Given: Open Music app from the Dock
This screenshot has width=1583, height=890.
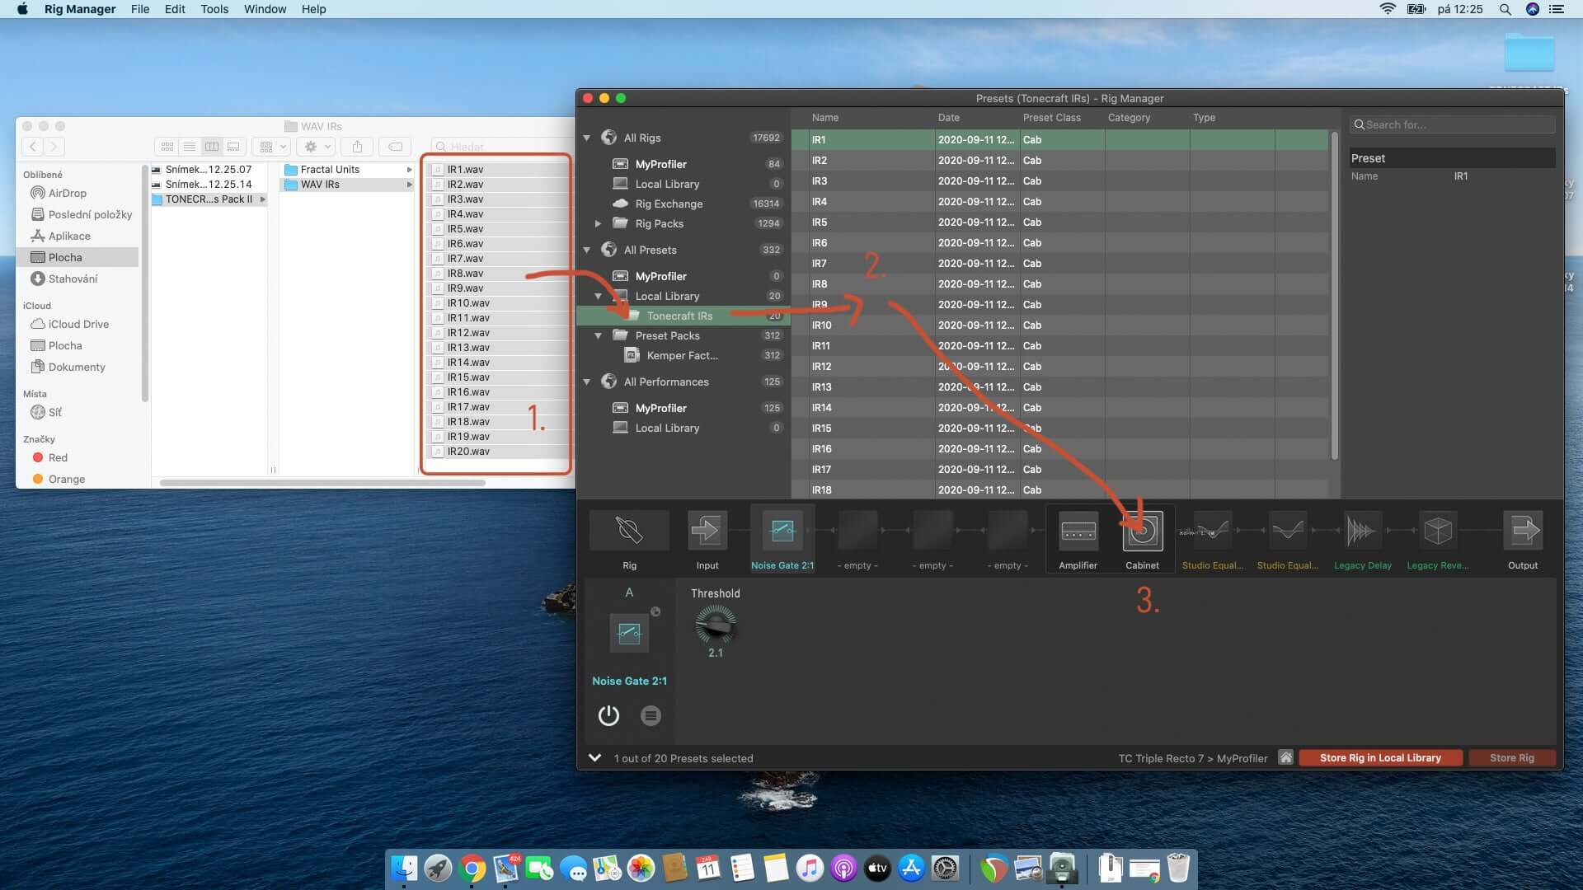Looking at the screenshot, I should tap(810, 868).
